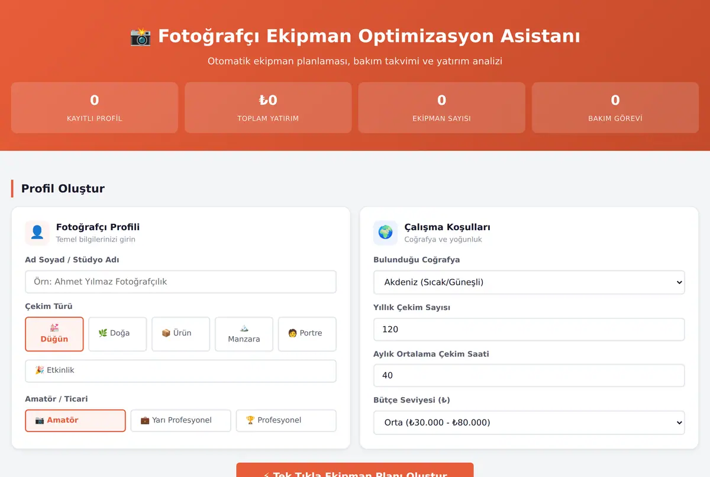Click Tek Tıkla Ekipman Planı Oluştur button
The height and width of the screenshot is (477, 710).
pos(355,470)
